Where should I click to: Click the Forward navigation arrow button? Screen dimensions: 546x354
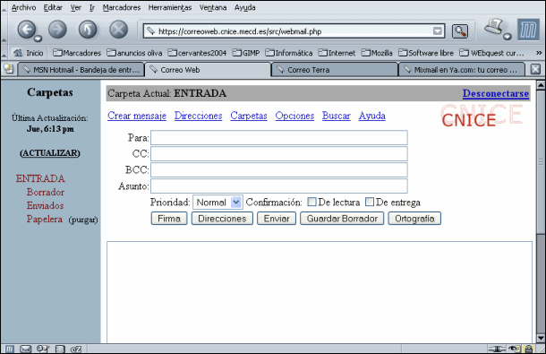tap(57, 30)
